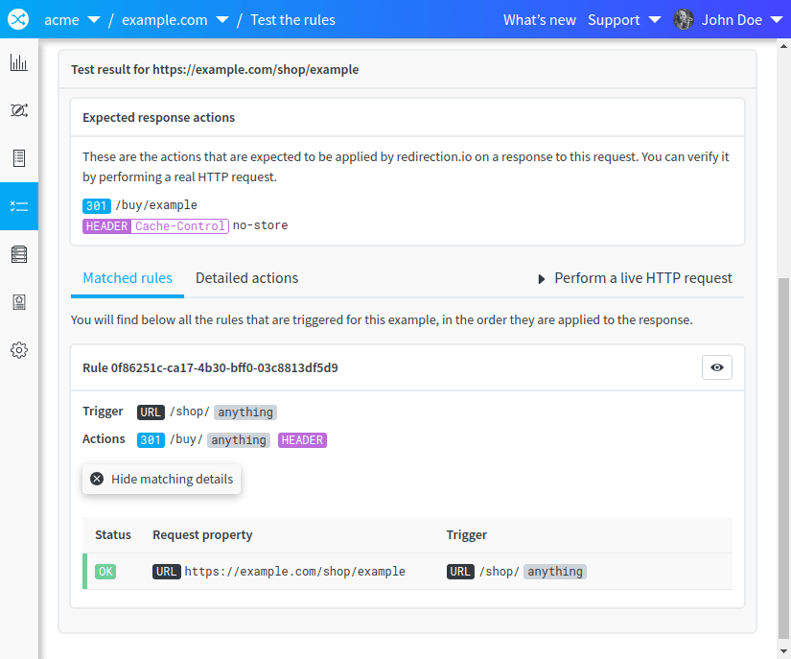Viewport: 791px width, 659px height.
Task: Open the instances server sidebar icon
Action: point(18,254)
